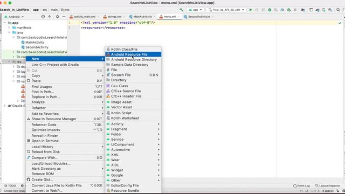Open the Android project view dropdown
Screen dimensions: 345x194
(14, 17)
